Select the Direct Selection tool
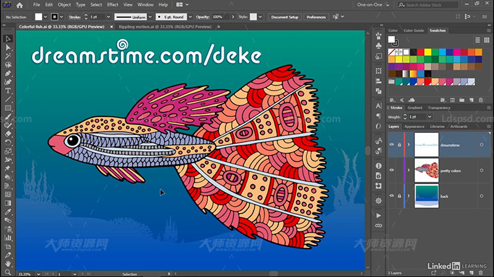 point(8,48)
